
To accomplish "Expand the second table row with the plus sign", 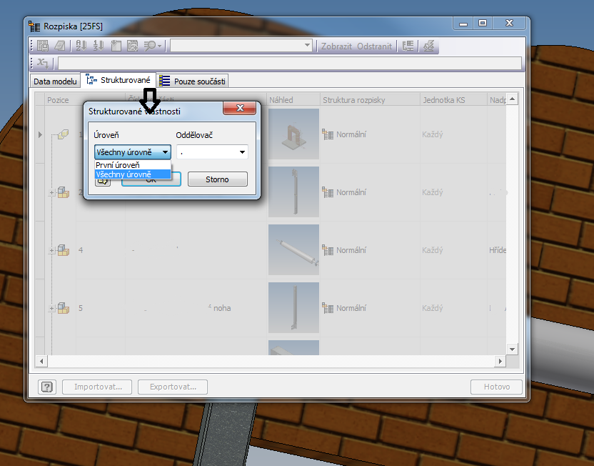I will point(51,193).
